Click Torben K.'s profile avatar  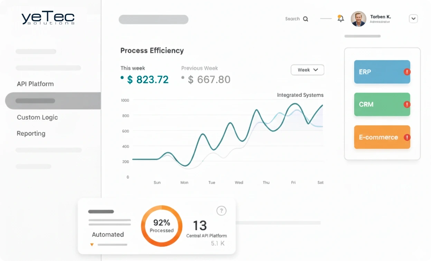[358, 19]
